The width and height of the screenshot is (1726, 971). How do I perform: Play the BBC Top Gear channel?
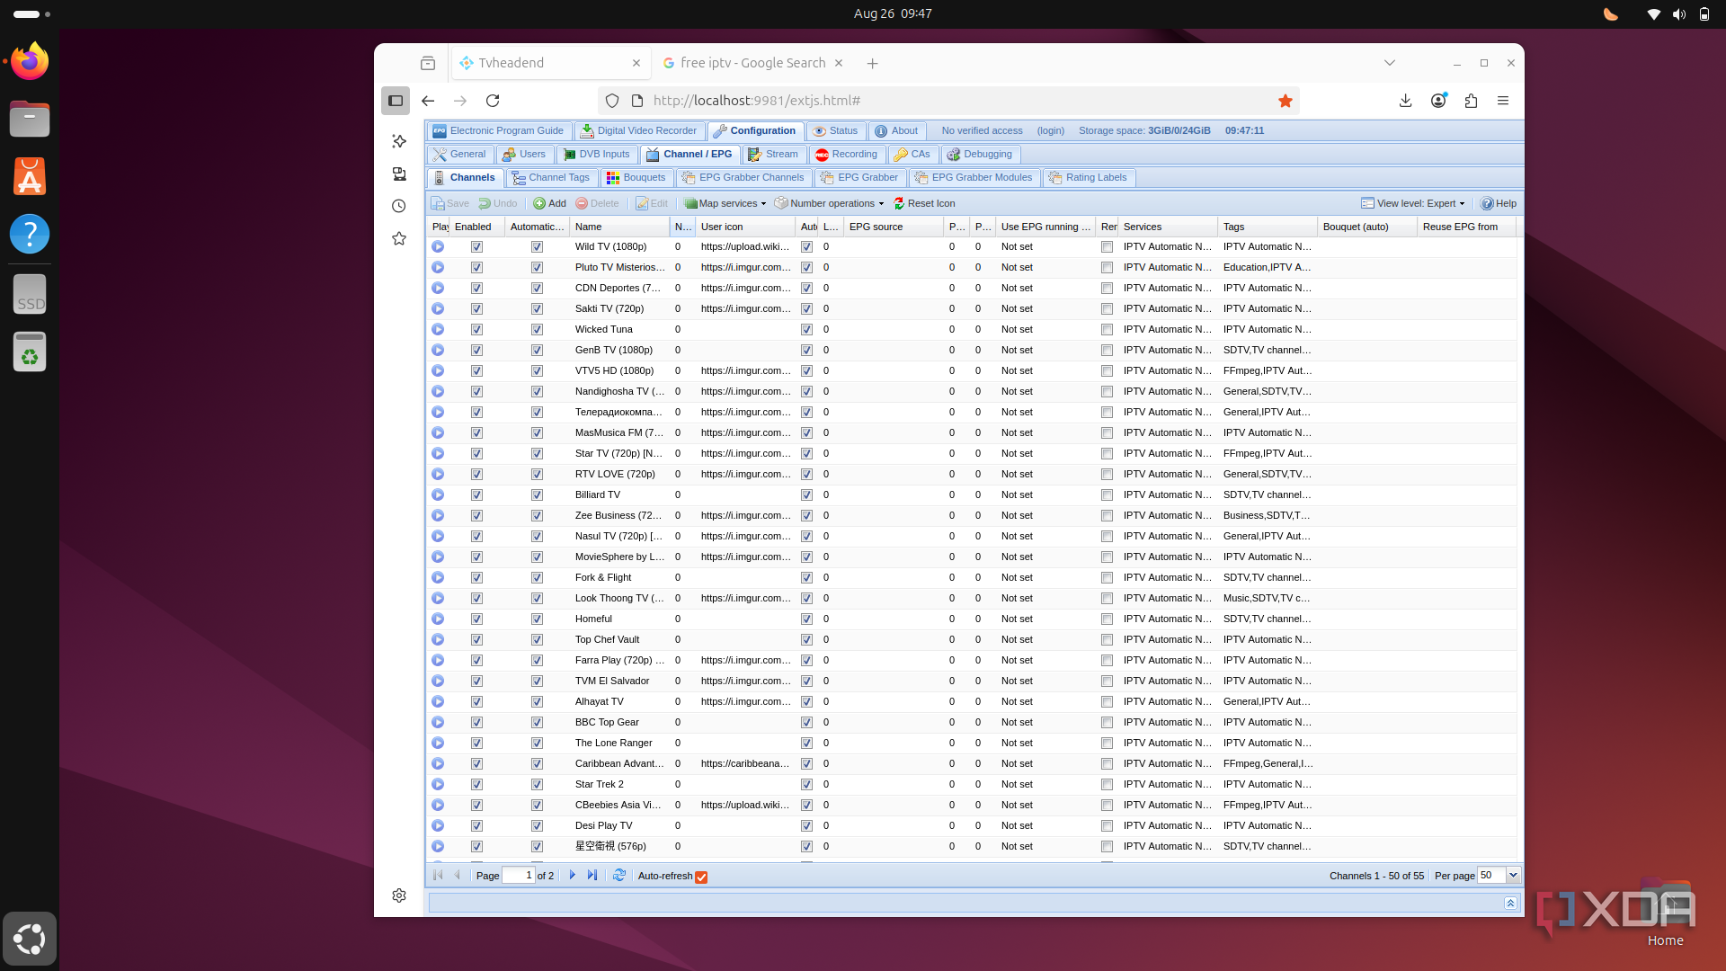click(438, 722)
